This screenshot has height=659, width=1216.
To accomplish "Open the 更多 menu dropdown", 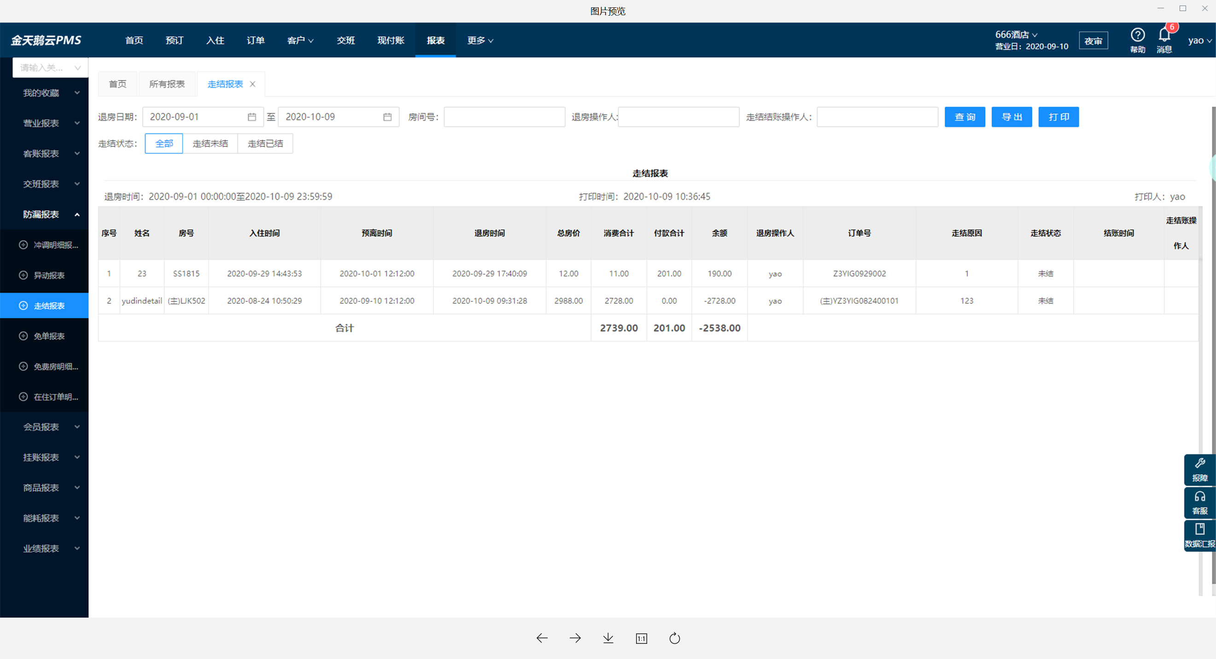I will point(480,40).
